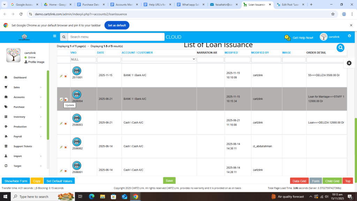Open the settings gear icon panel

(349, 63)
